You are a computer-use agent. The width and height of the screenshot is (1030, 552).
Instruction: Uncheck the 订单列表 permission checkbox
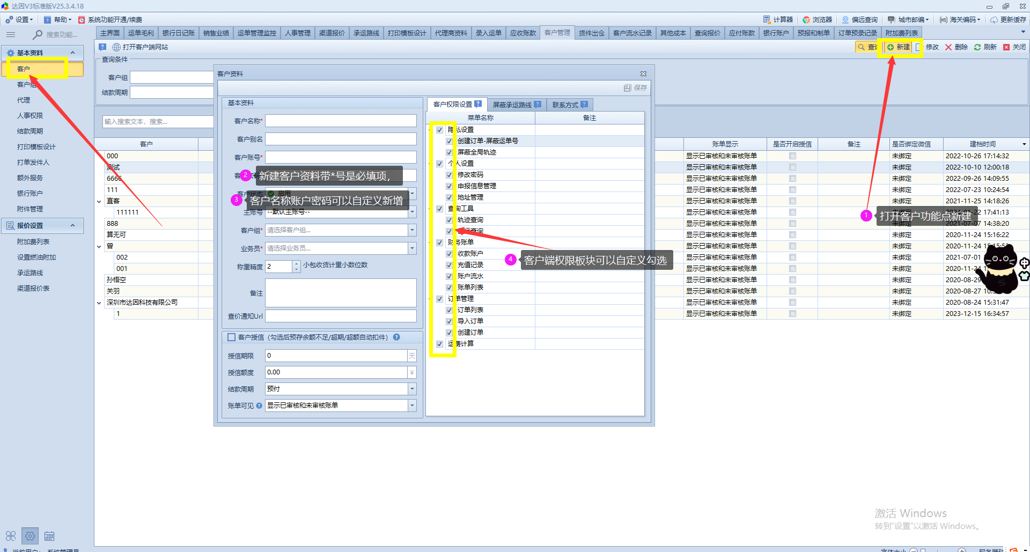click(450, 310)
